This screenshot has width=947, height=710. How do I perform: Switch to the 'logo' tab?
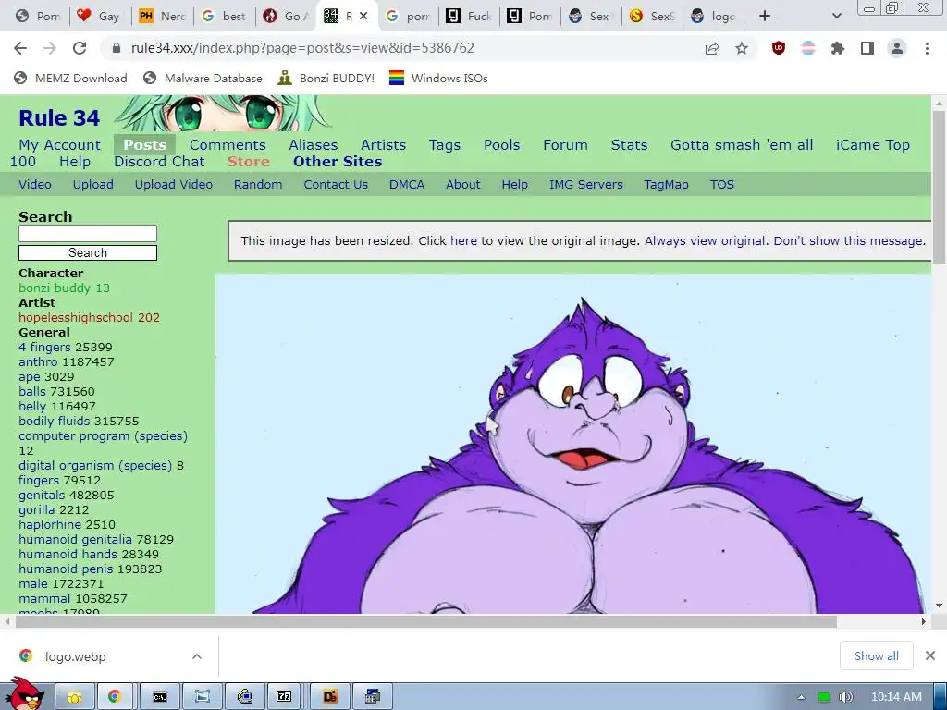coord(714,17)
